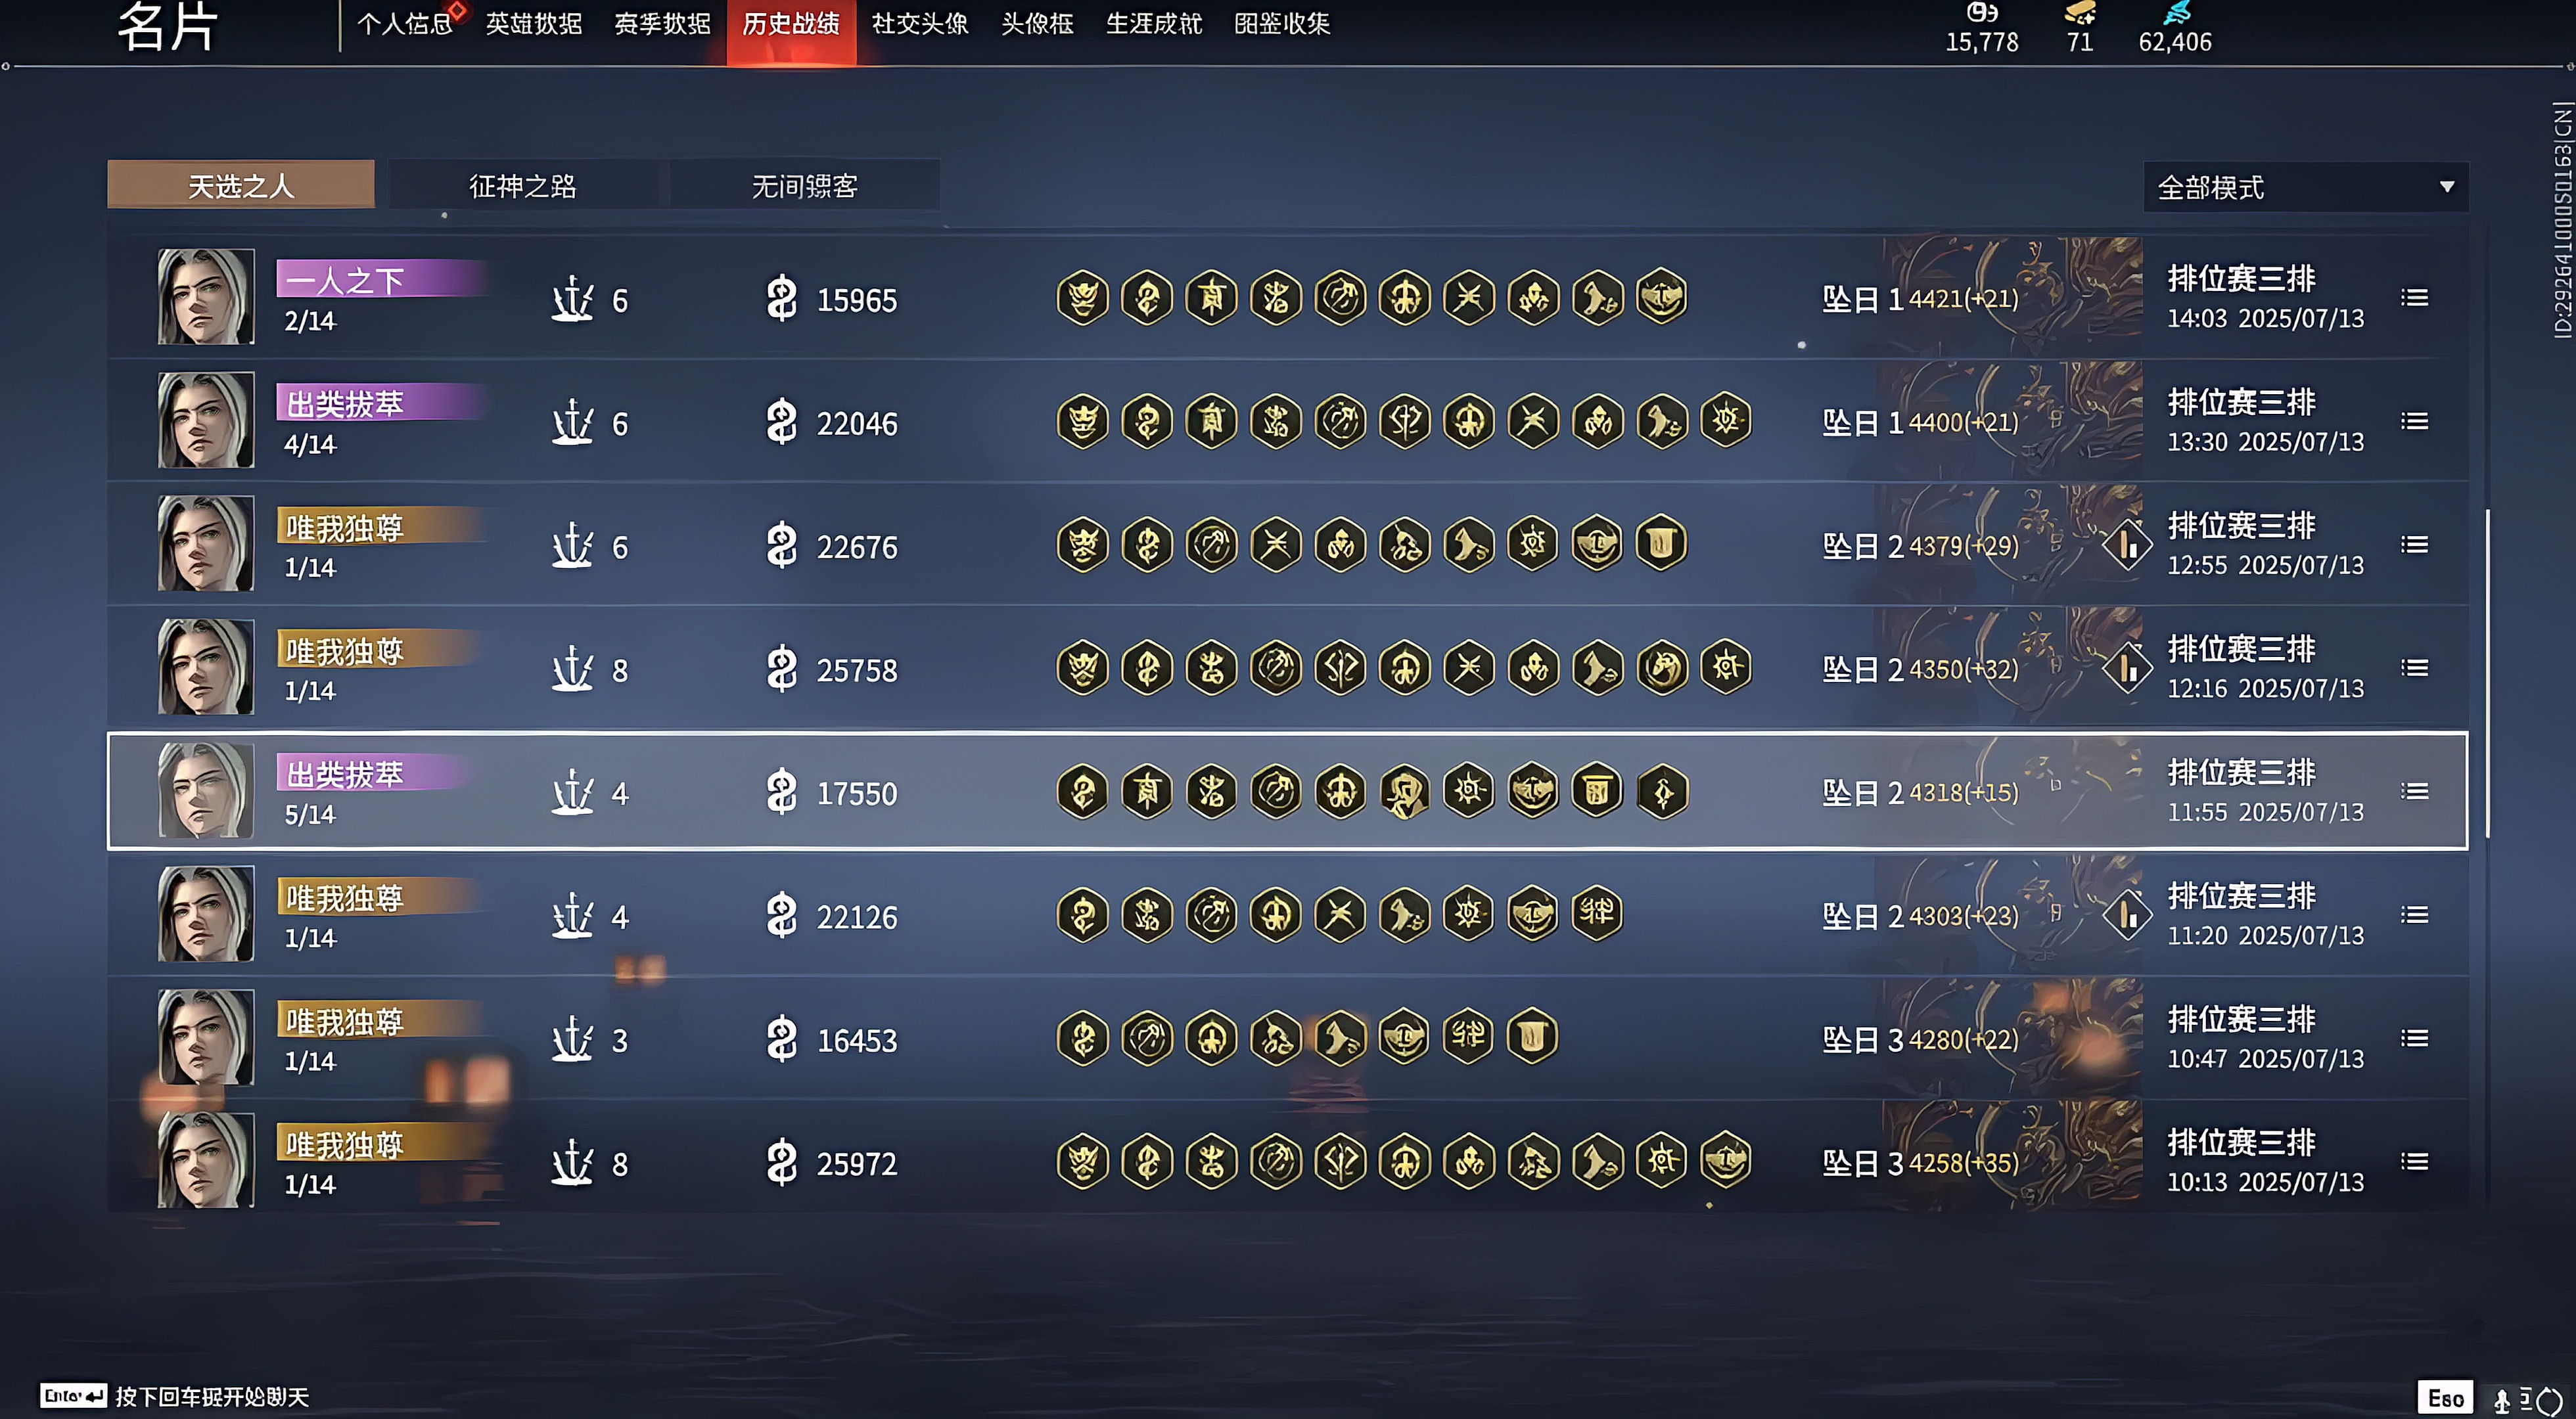The image size is (2576, 1419).
Task: Expand details menu of 10:13 match row
Action: pyautogui.click(x=2414, y=1161)
